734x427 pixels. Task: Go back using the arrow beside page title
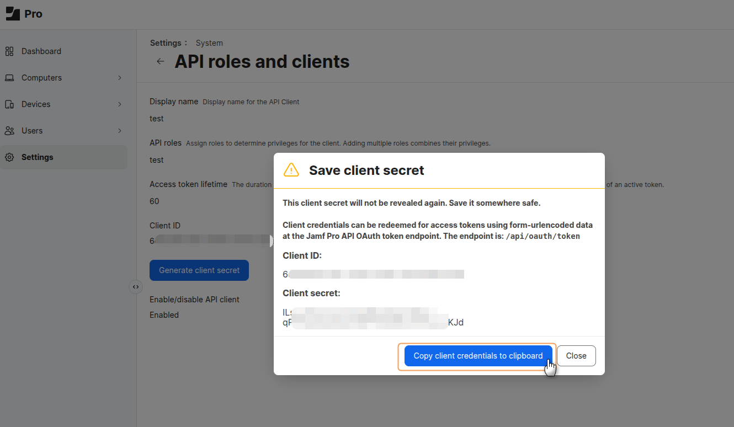[161, 61]
